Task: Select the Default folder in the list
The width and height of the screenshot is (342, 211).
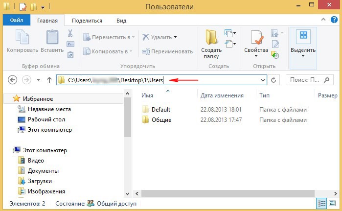Action: tap(160, 109)
